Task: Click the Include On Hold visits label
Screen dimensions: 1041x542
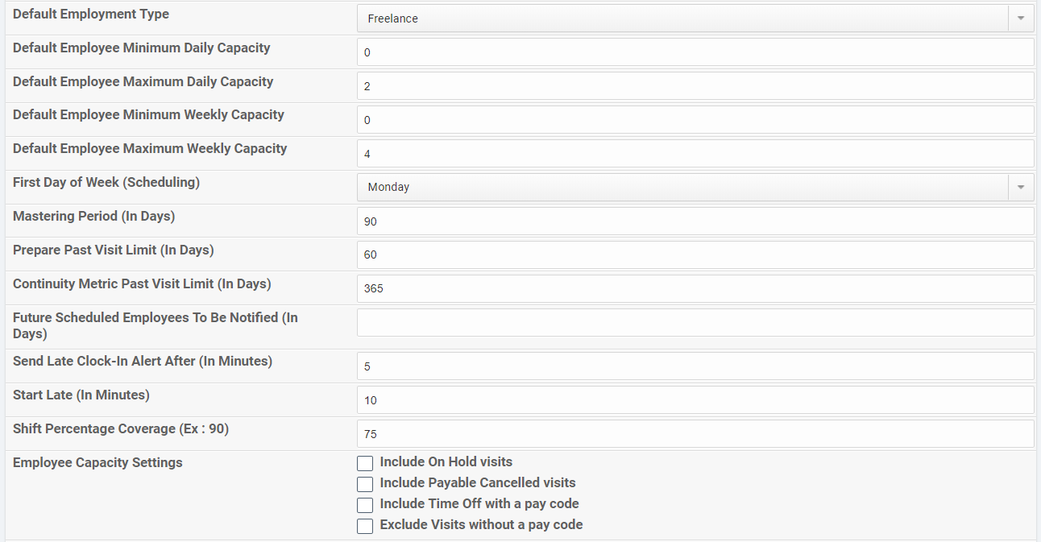Action: pos(446,462)
